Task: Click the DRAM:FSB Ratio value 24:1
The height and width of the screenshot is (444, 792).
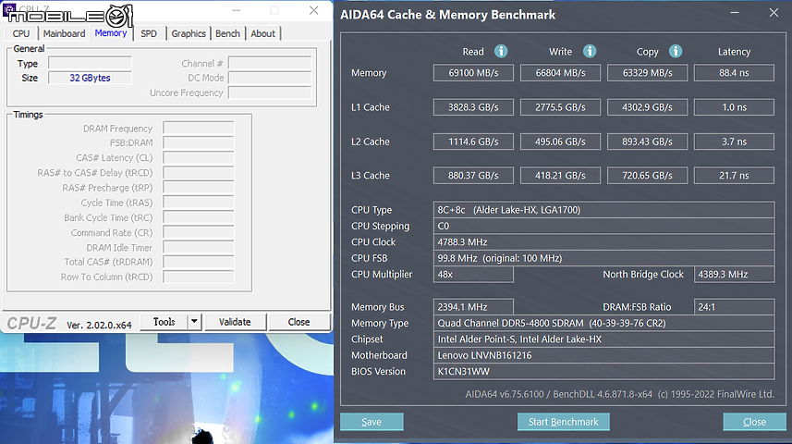Action: pyautogui.click(x=734, y=307)
